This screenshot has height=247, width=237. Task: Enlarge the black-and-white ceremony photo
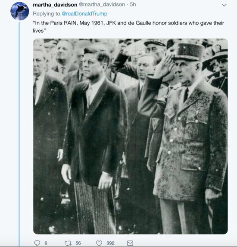click(x=130, y=136)
